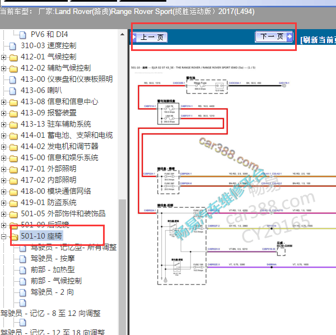Image resolution: width=336 pixels, height=335 pixels.
Task: Click the tree panel vertical scrollbar thumb
Action: pyautogui.click(x=122, y=267)
